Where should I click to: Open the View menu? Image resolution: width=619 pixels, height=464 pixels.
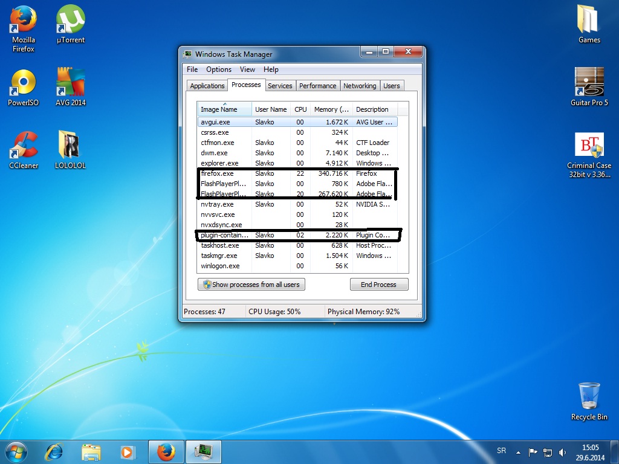coord(247,69)
